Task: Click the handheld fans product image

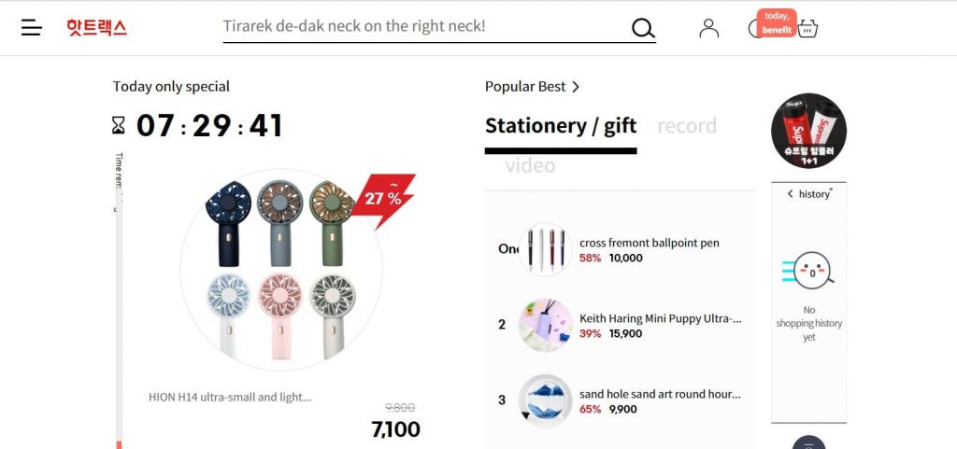Action: point(280,270)
